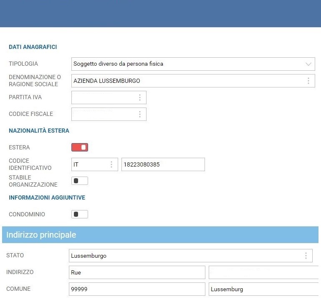Image resolution: width=321 pixels, height=300 pixels.
Task: Open three-dot options for Codice Fiscale
Action: tap(139, 114)
